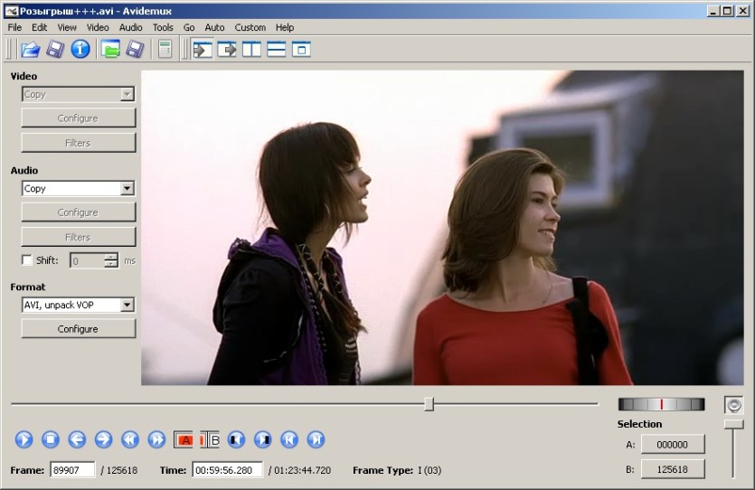Viewport: 755px width, 490px height.
Task: Open the Help menu
Action: (x=285, y=27)
